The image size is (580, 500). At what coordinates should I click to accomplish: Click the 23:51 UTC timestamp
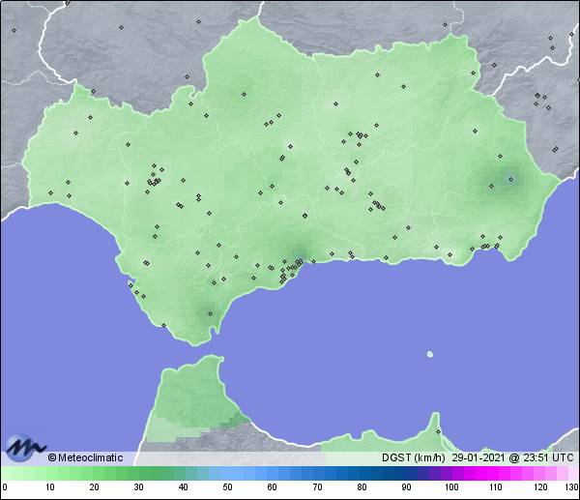548,457
